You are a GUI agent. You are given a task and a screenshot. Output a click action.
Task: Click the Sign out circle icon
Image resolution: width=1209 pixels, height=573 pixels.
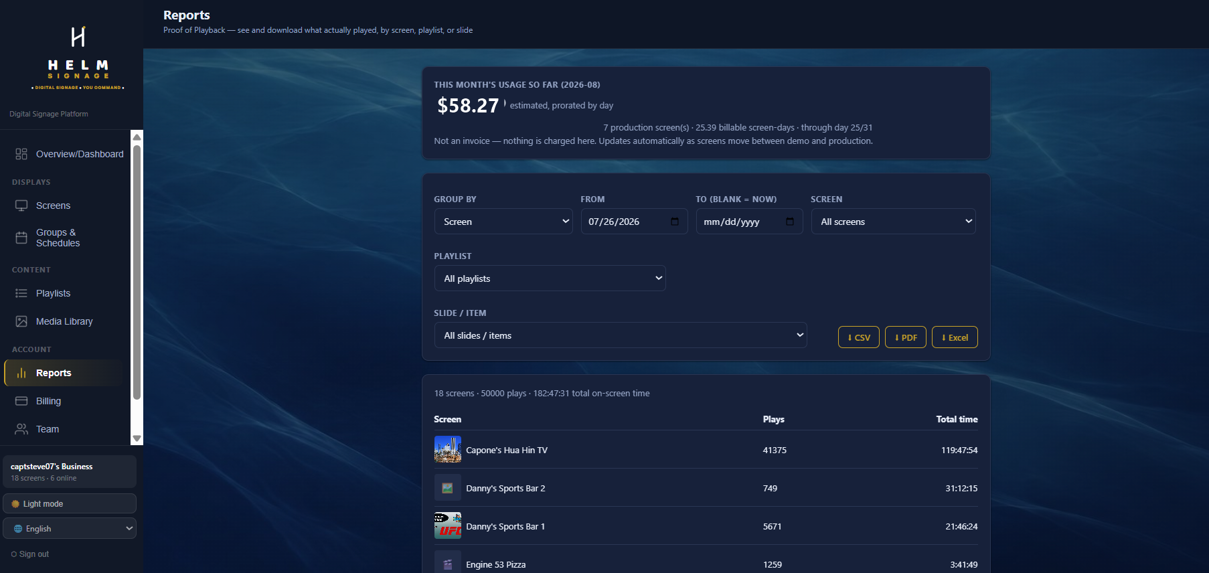14,554
